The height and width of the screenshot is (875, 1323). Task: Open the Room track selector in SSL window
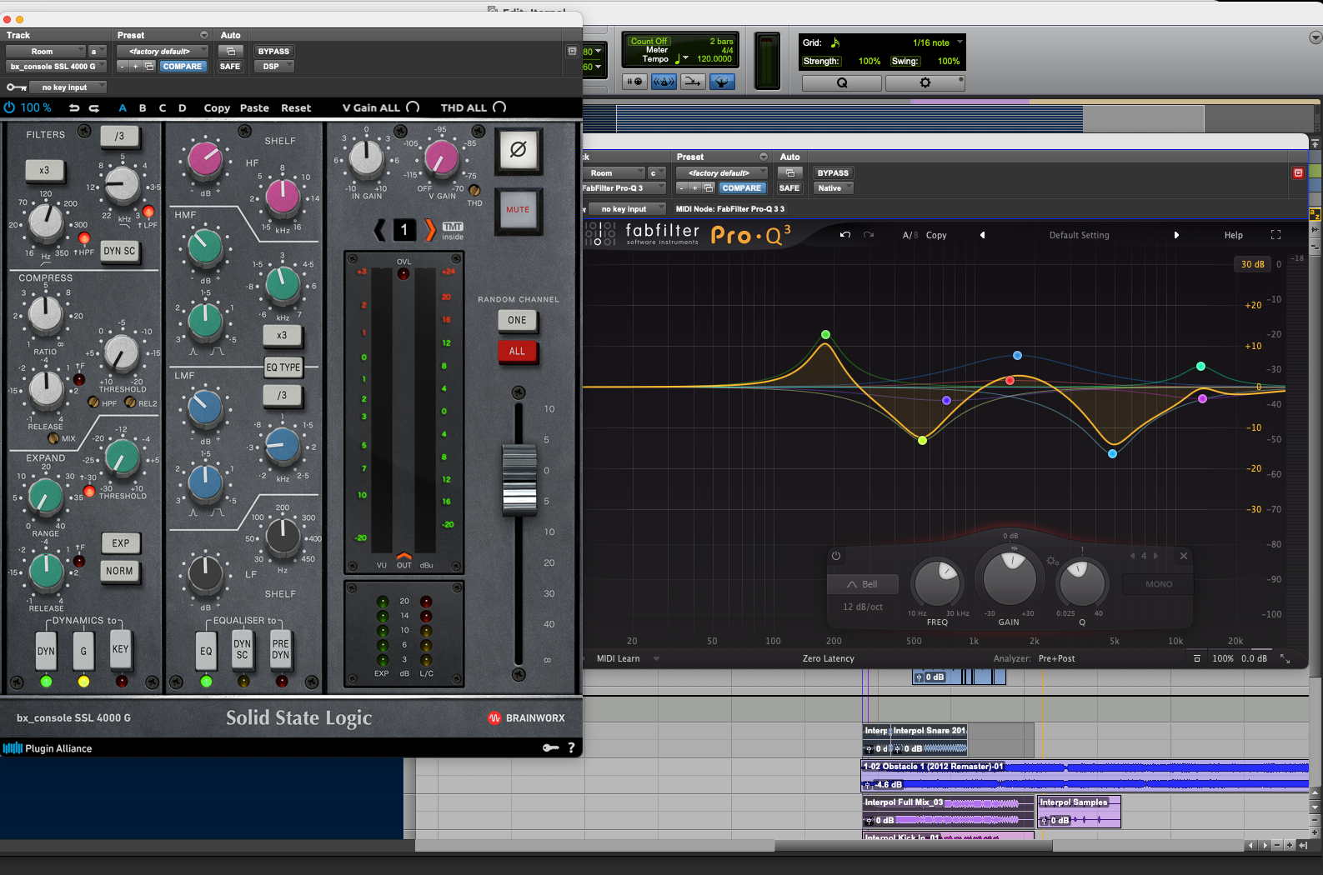click(46, 52)
